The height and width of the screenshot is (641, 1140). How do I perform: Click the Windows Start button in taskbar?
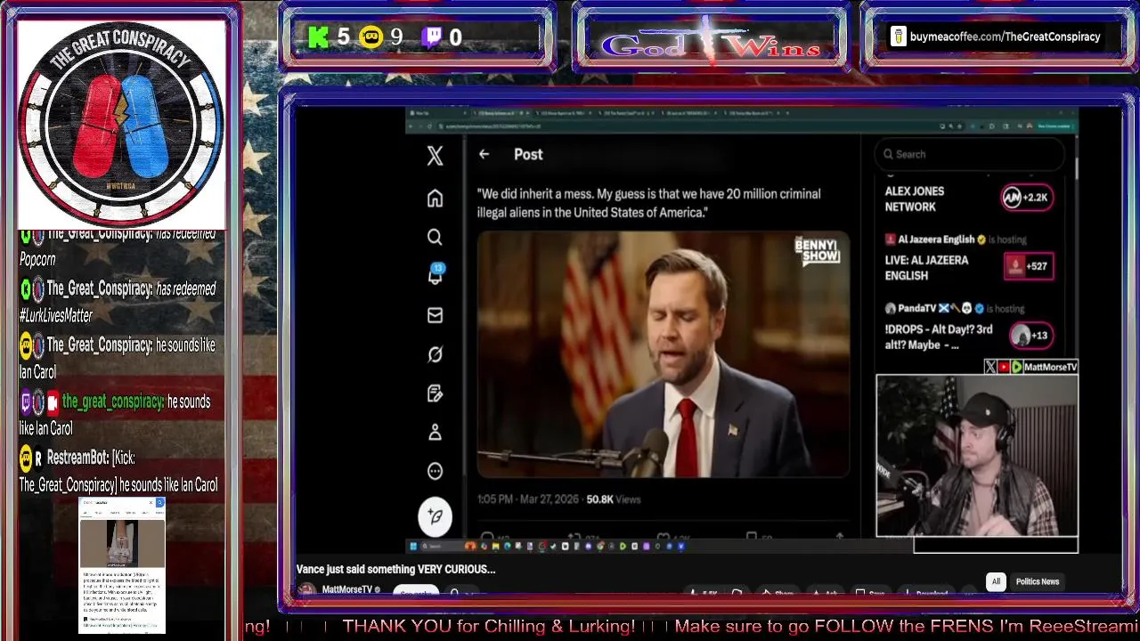coord(413,546)
